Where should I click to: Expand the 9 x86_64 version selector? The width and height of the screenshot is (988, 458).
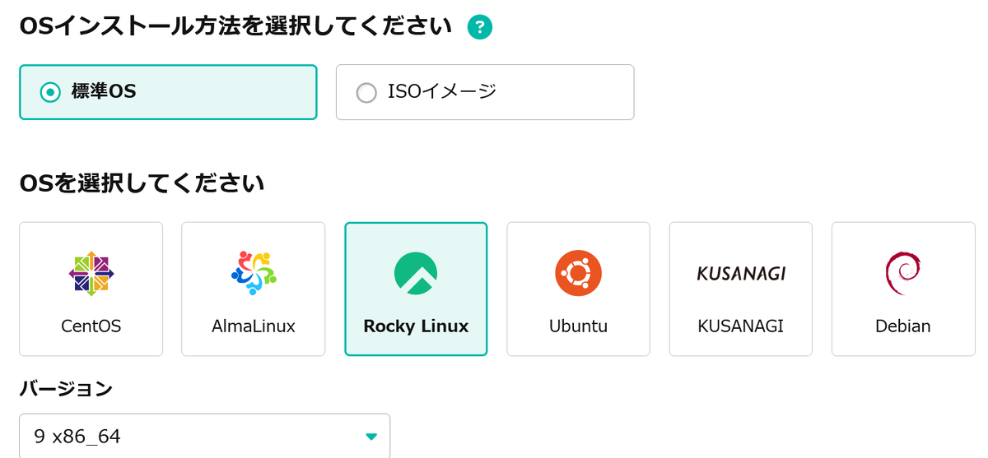click(204, 436)
